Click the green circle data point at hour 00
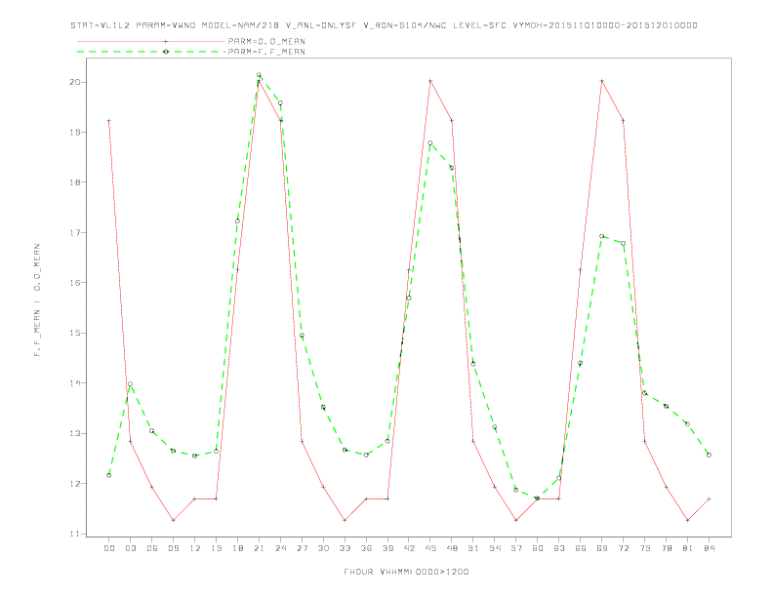The width and height of the screenshot is (773, 597). [109, 475]
